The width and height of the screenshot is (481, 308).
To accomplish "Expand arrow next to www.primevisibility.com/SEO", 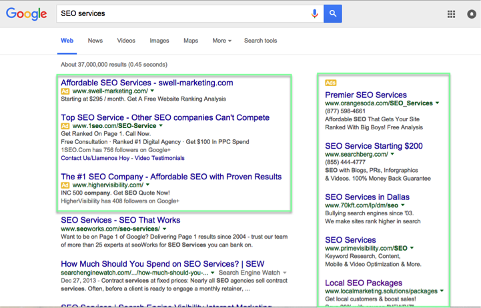I will coord(412,248).
